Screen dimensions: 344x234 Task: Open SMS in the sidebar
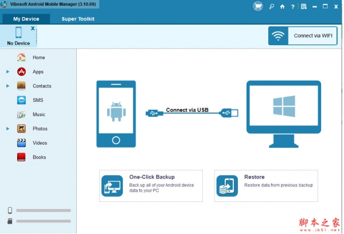coord(38,100)
